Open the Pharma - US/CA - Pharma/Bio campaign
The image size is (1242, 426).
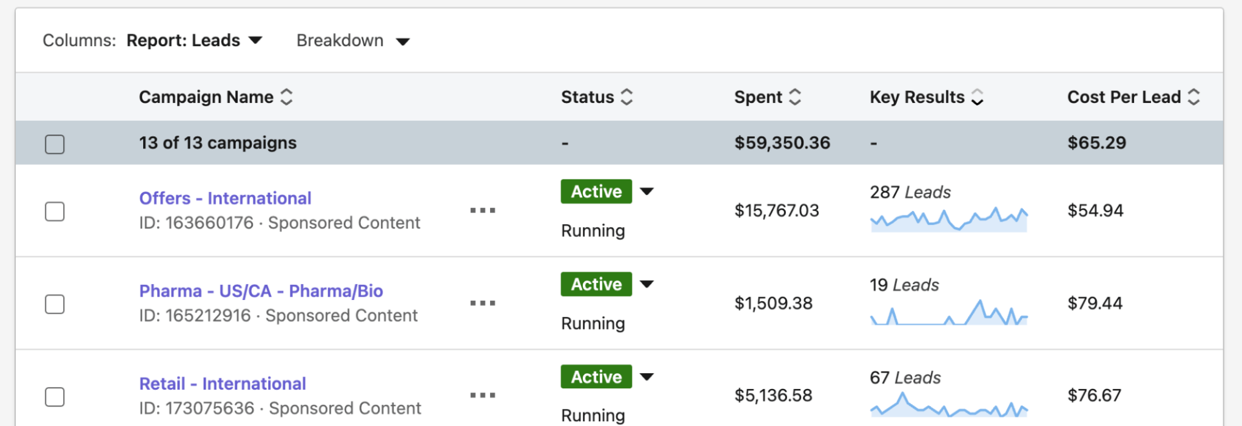pyautogui.click(x=261, y=291)
